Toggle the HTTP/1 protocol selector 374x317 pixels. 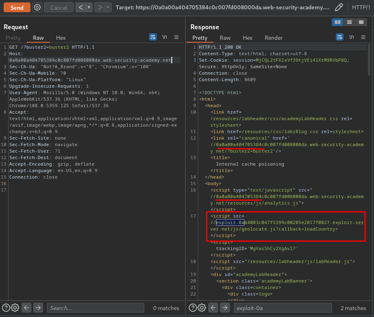tap(361, 7)
